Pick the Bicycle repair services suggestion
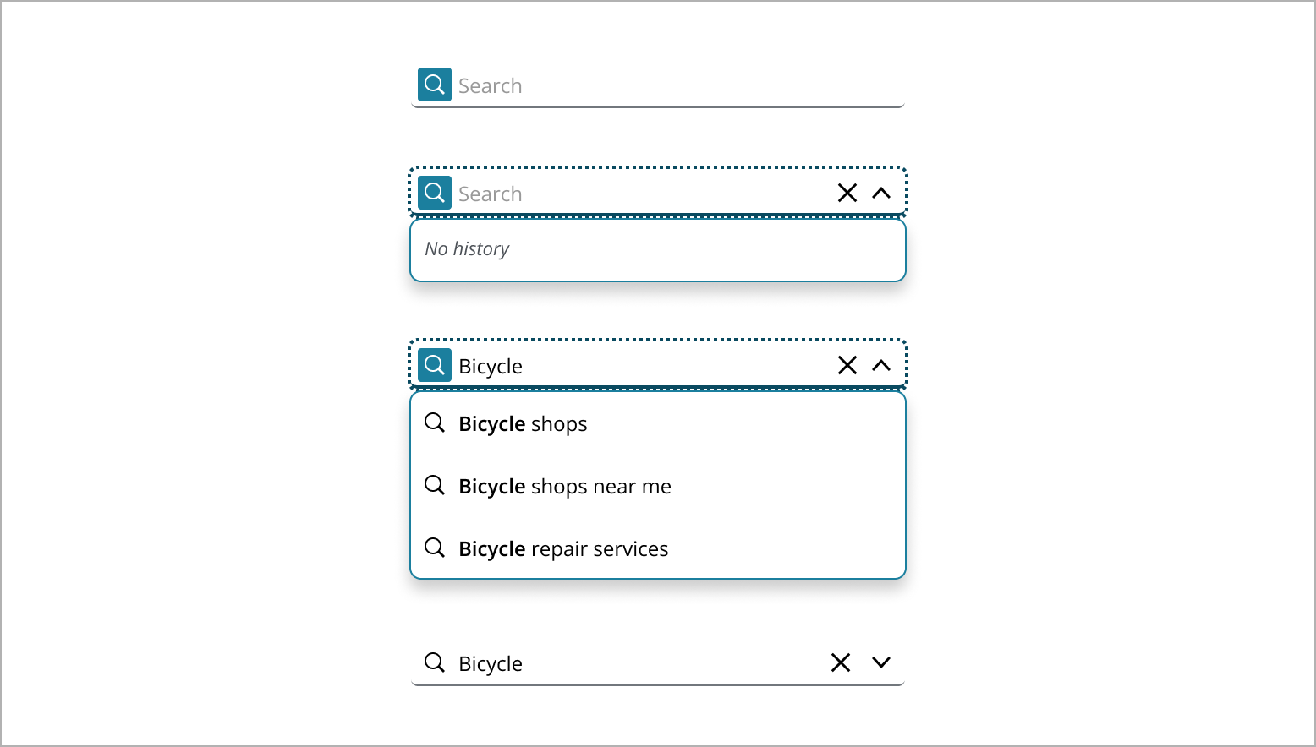The width and height of the screenshot is (1316, 747). [563, 549]
